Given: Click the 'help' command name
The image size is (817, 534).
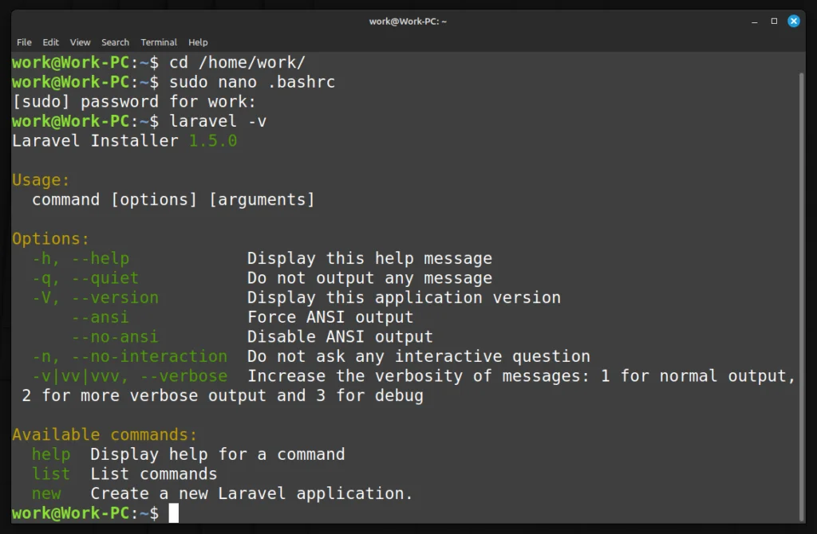Looking at the screenshot, I should click(51, 455).
